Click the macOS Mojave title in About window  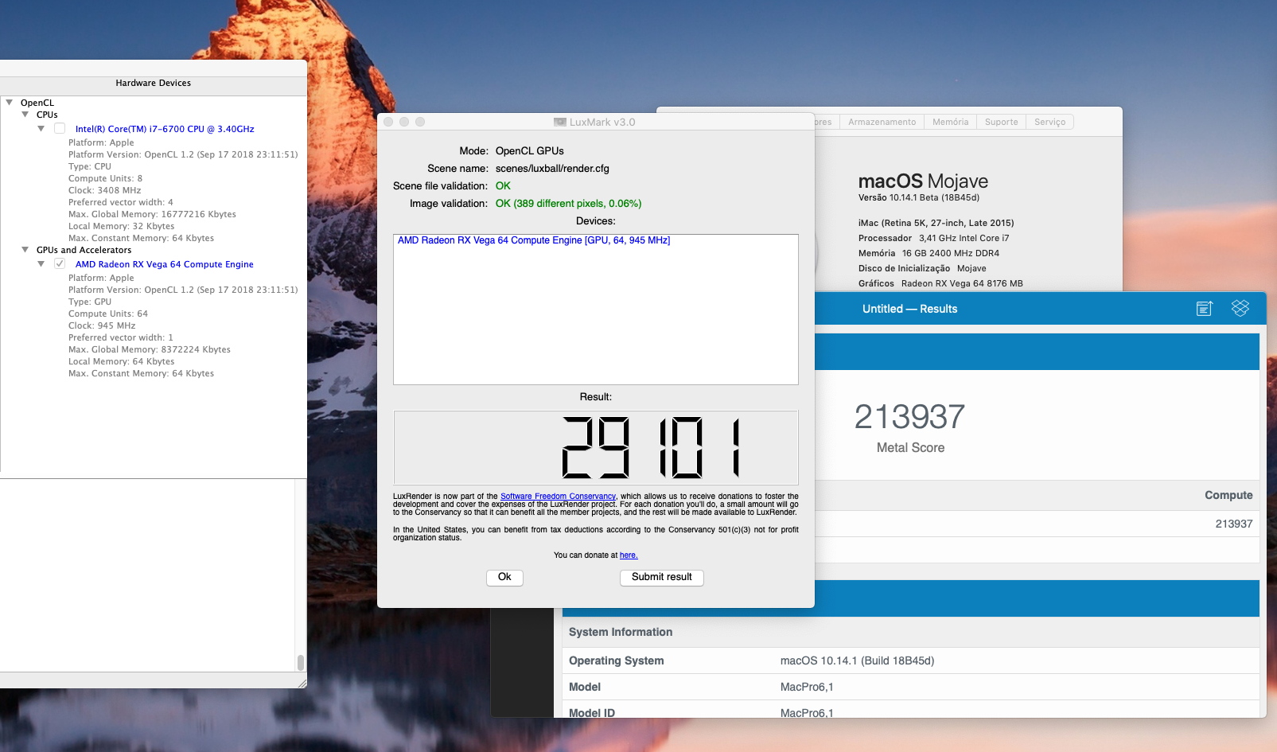click(923, 181)
